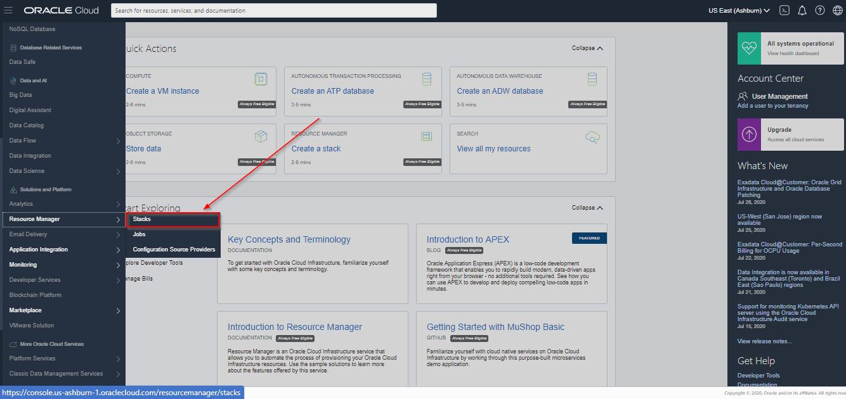Click the notifications bell icon

tap(802, 10)
